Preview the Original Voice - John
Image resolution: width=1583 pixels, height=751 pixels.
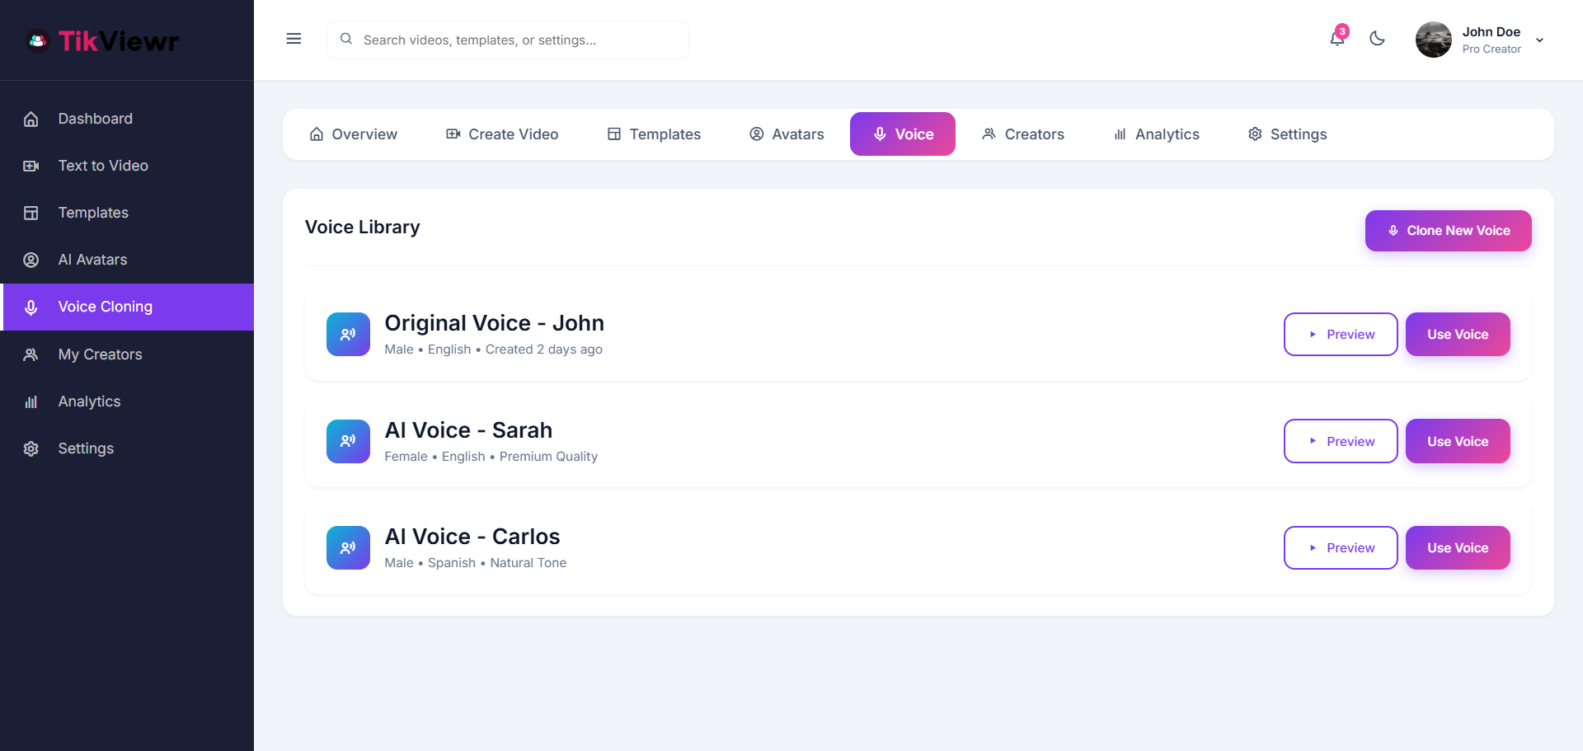1341,334
